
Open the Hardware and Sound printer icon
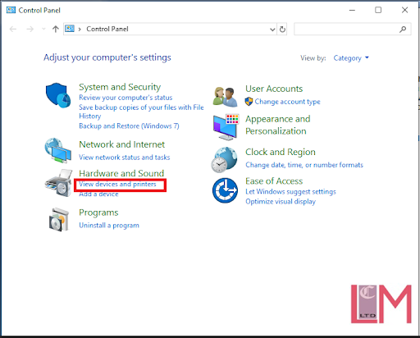[58, 183]
